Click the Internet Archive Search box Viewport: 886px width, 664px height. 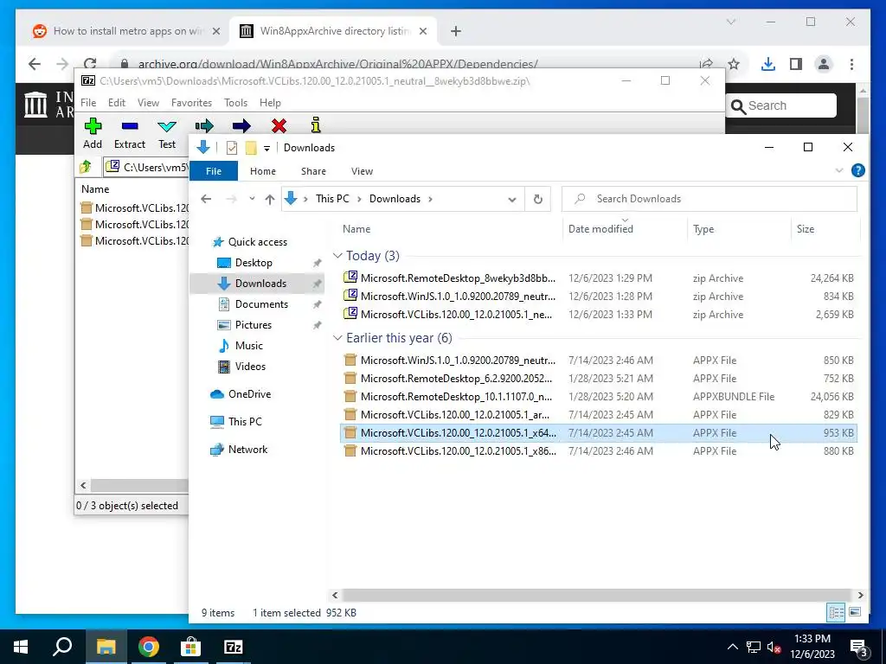tap(781, 105)
